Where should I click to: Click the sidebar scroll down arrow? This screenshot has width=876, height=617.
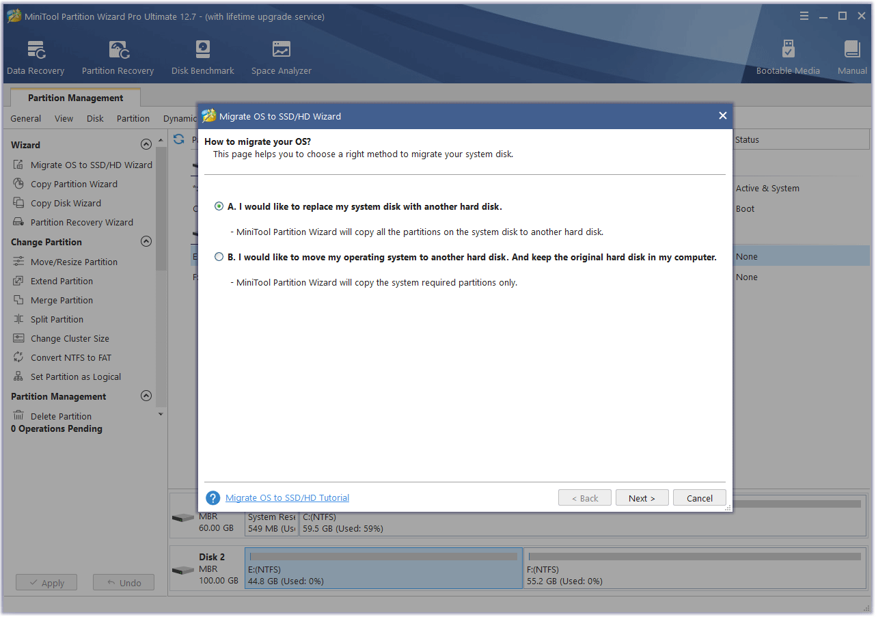pyautogui.click(x=161, y=414)
